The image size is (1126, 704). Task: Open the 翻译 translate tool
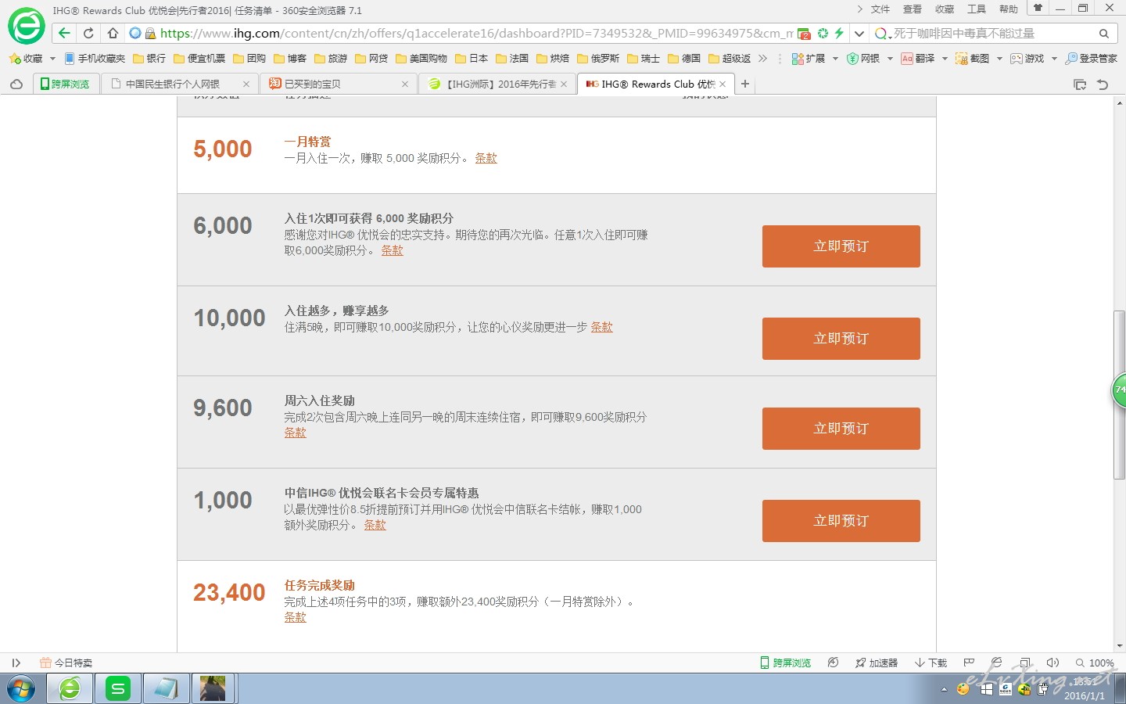coord(918,59)
